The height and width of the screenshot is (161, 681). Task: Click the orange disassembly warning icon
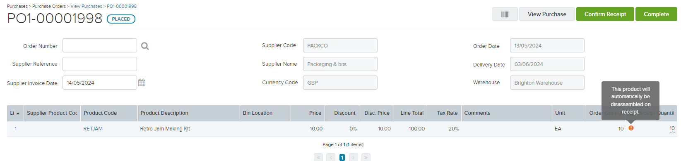coord(631,128)
